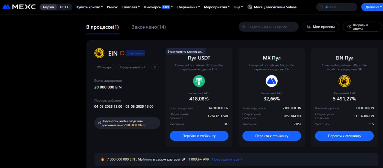Go to staking in Пул USDT
383x168 pixels.
tap(199, 136)
